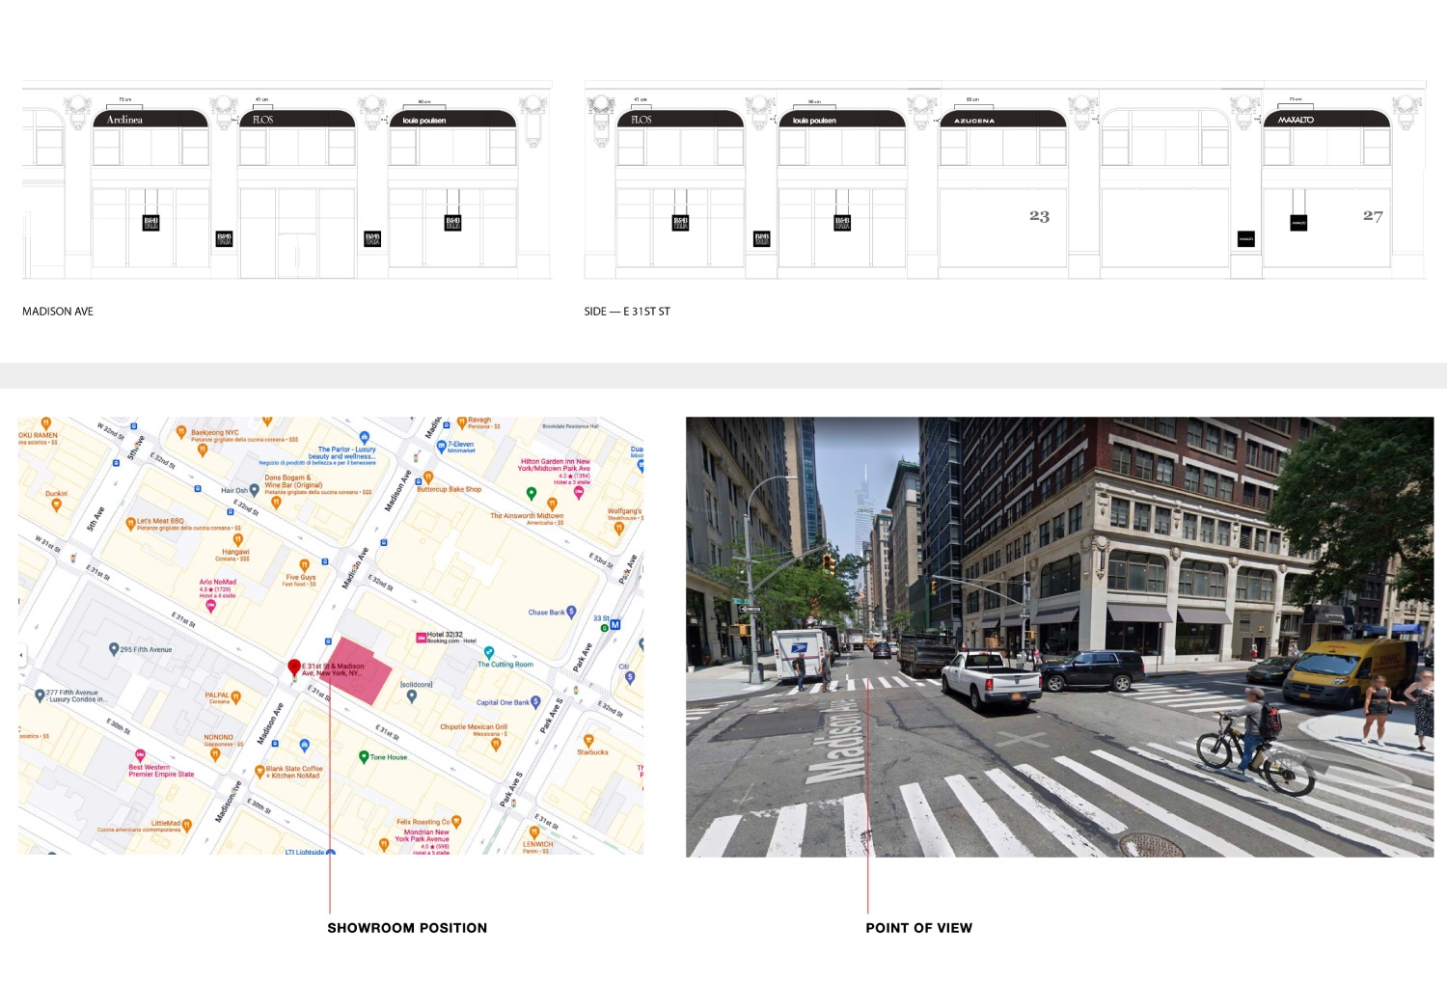Select the green Tone House pin
Viewport: 1447px width, 982px height.
364,756
